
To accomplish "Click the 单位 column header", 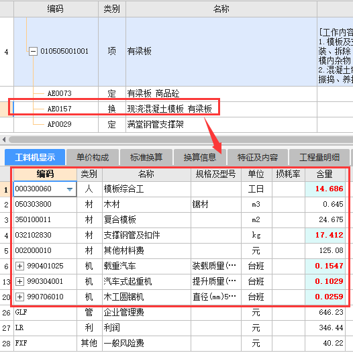I will (256, 174).
